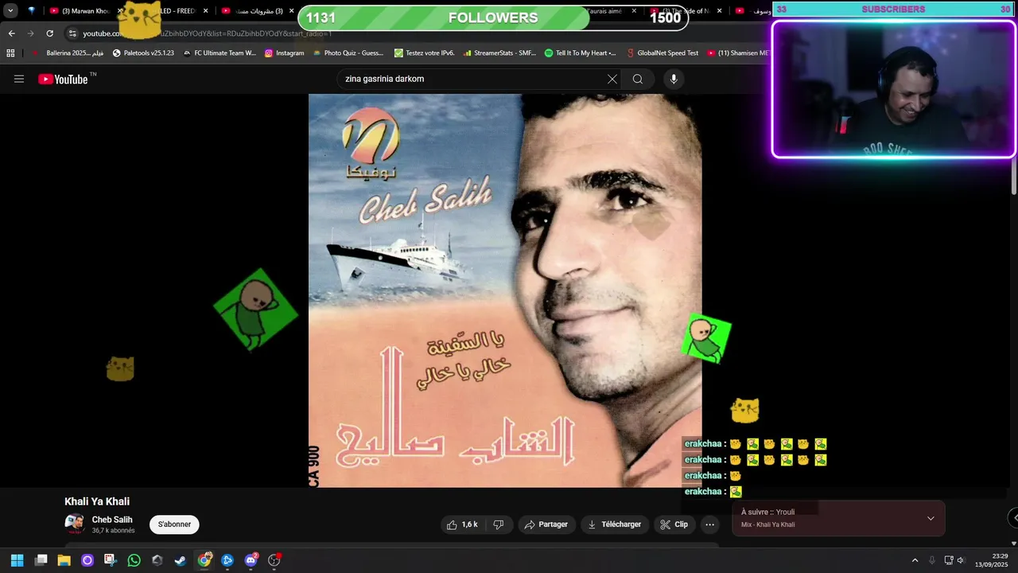Open Cheb Salih channel name link
The height and width of the screenshot is (573, 1018).
pyautogui.click(x=112, y=520)
